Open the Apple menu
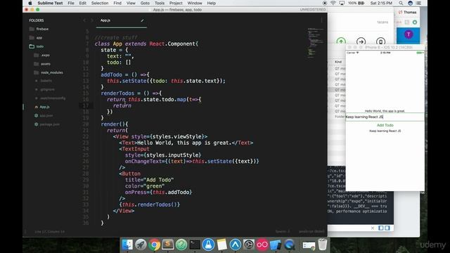 (x=30, y=3)
